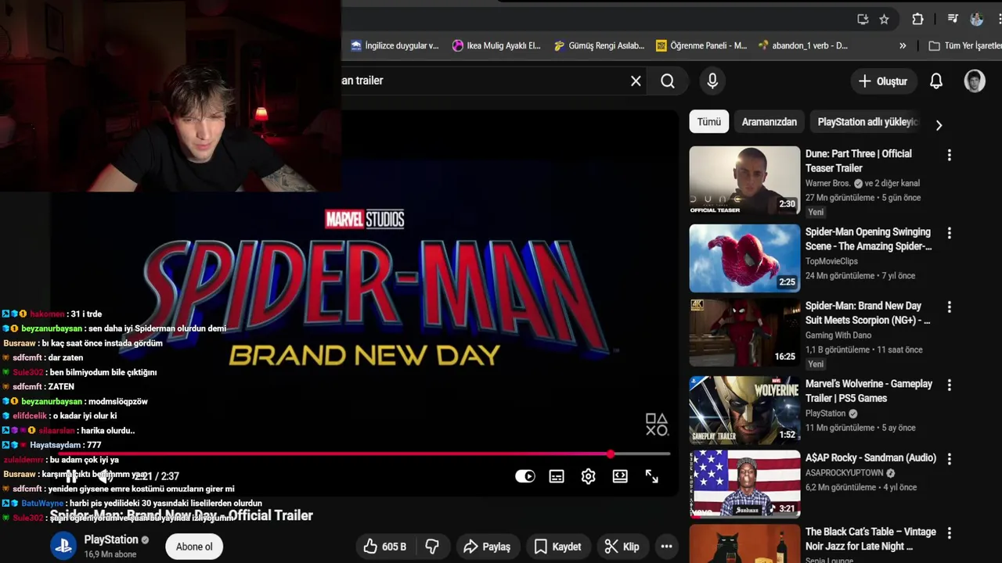Open options menu for Spider-Man Swinging Scene
The width and height of the screenshot is (1002, 563).
point(950,233)
